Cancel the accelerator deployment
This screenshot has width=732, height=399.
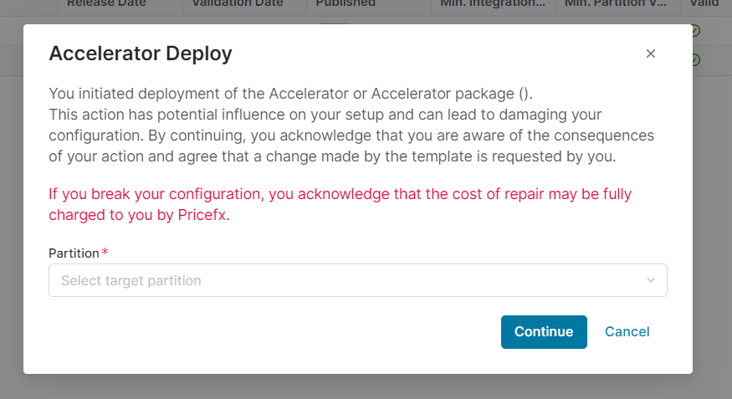point(627,331)
